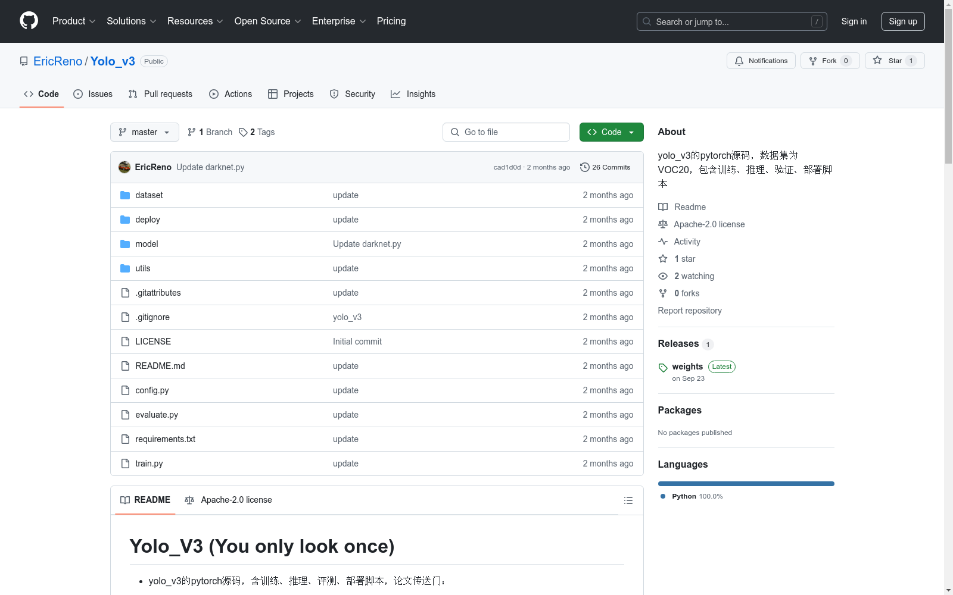
Task: Open the master branch dropdown
Action: click(145, 132)
